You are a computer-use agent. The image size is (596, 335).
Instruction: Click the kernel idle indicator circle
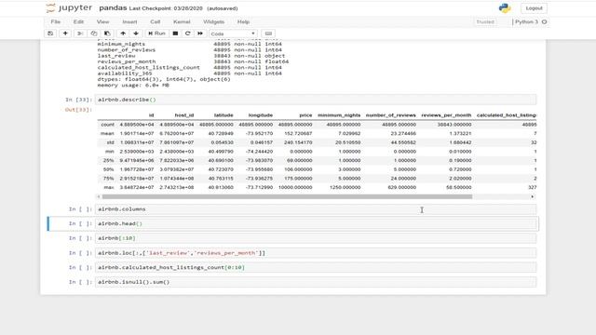point(544,22)
